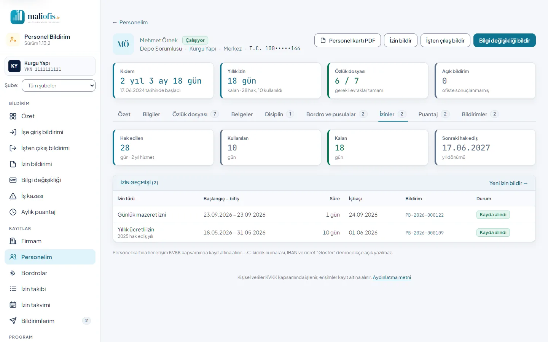
Task: Click the MÖ employee avatar
Action: click(x=123, y=44)
